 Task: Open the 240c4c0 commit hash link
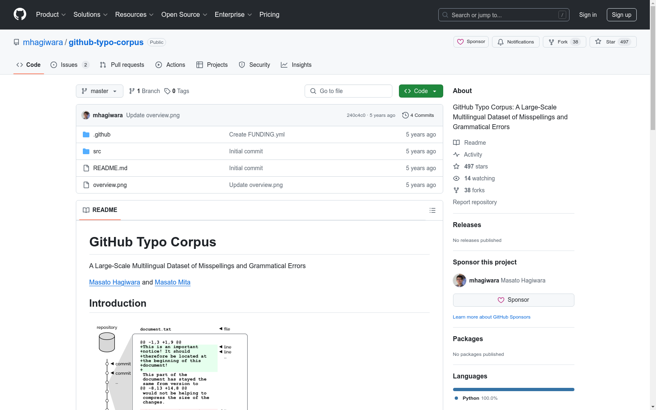[x=356, y=115]
